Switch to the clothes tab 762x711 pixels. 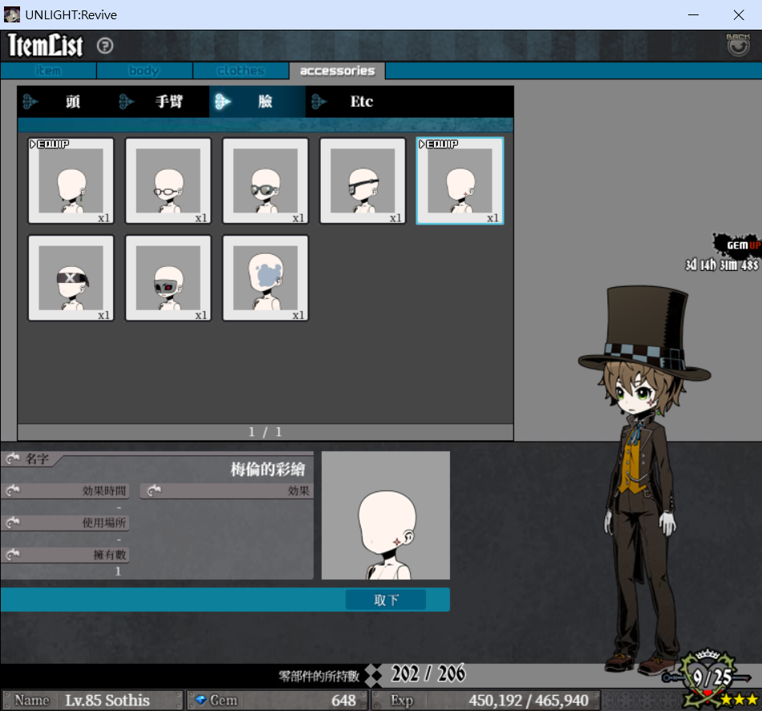click(x=241, y=71)
